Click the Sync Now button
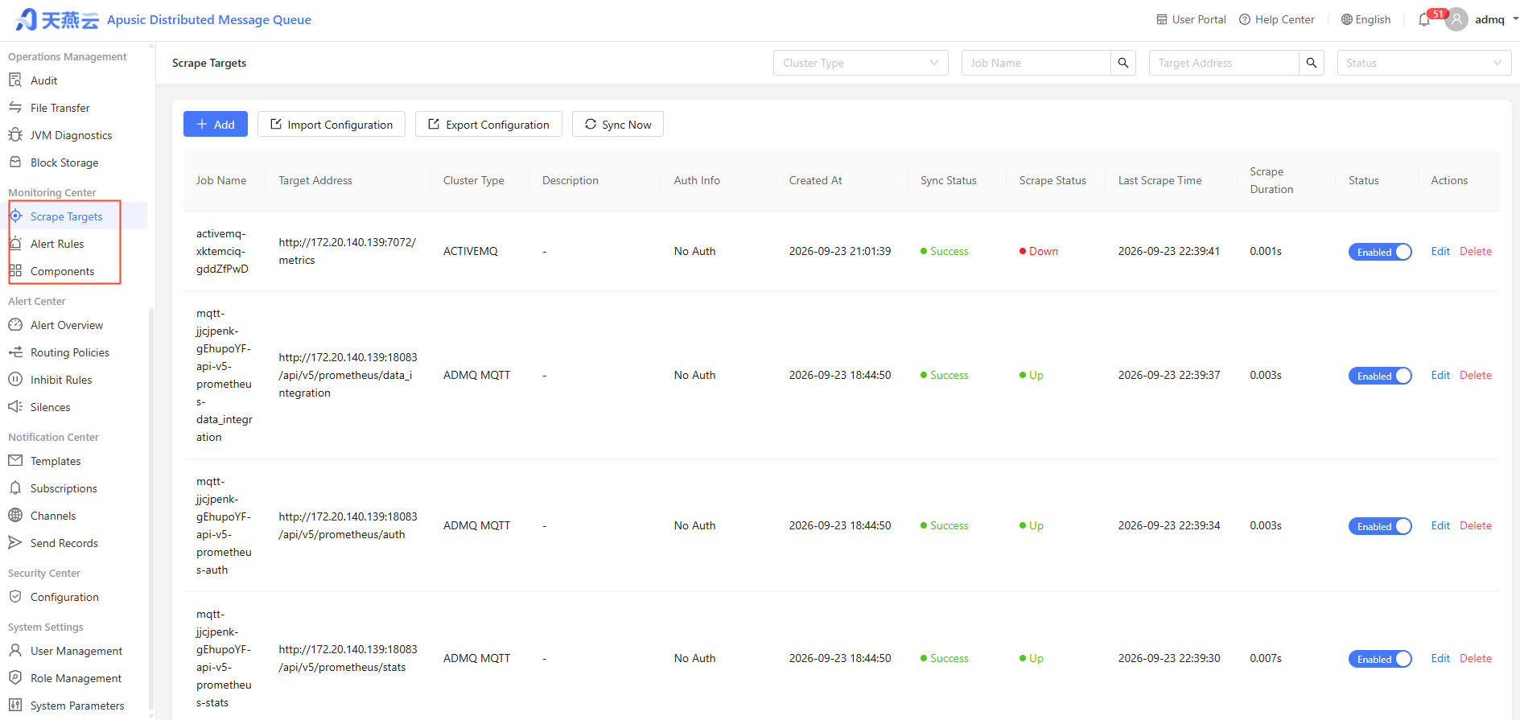 [x=618, y=124]
